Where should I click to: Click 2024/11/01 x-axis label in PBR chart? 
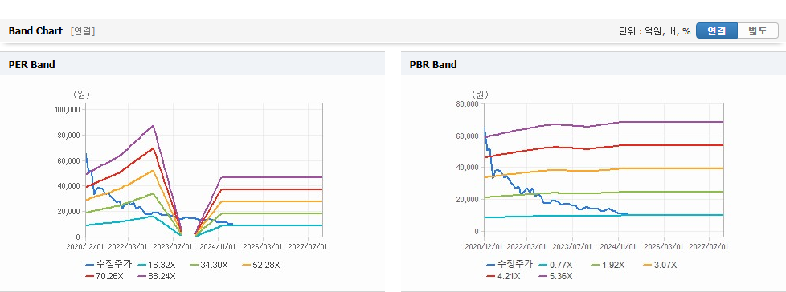click(619, 246)
